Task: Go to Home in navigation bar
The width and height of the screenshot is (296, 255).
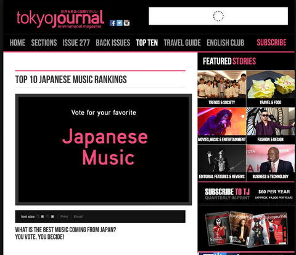Action: (x=17, y=42)
